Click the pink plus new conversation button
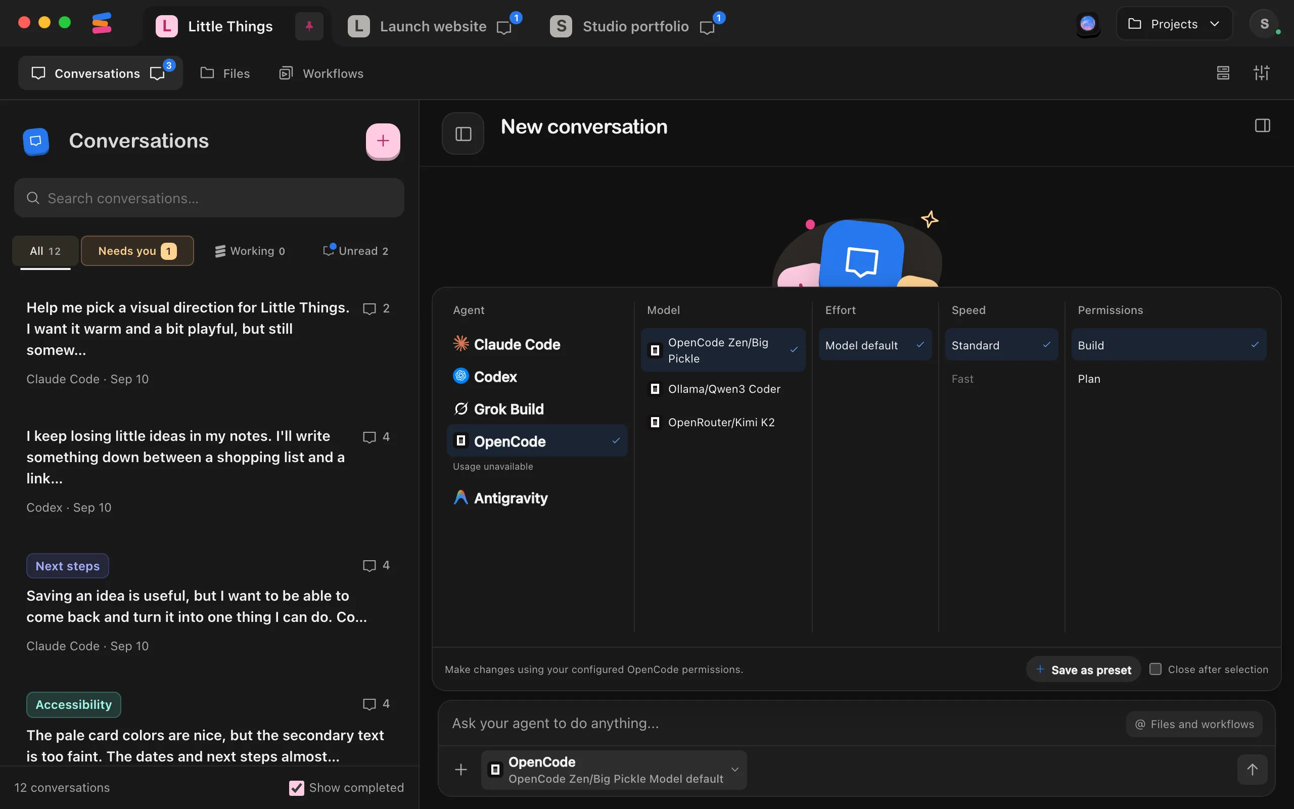This screenshot has height=809, width=1294. [x=383, y=141]
